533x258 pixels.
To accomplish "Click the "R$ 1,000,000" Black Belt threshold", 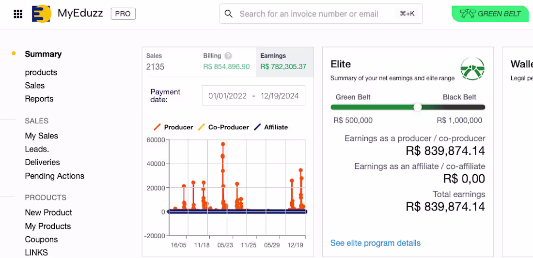I will (x=459, y=120).
